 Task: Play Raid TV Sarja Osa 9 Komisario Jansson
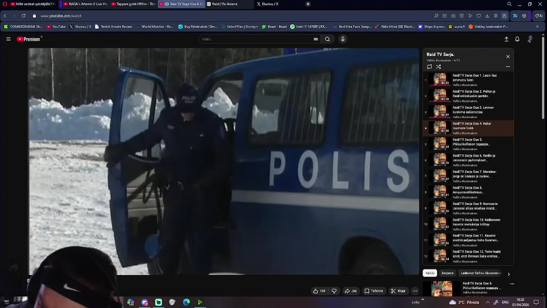468,208
